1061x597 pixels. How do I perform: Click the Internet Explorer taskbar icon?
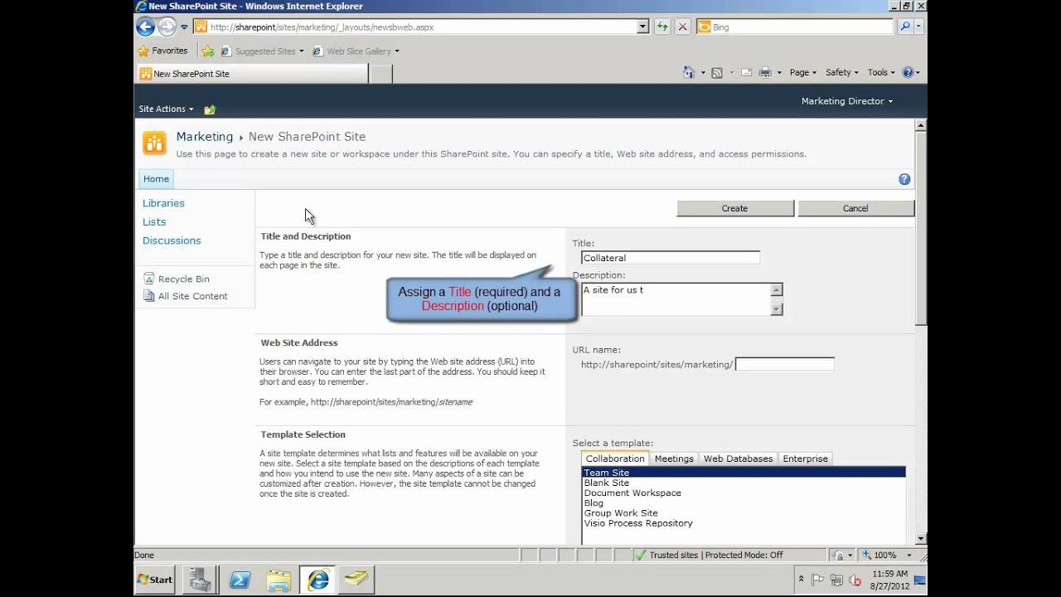(x=317, y=580)
